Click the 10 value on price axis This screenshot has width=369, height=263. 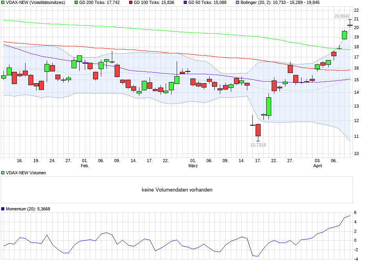[x=356, y=153]
